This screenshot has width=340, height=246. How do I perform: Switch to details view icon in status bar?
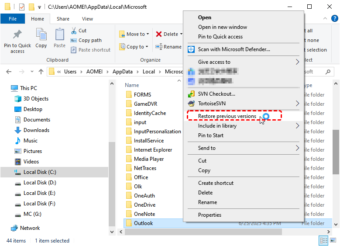coord(323,241)
